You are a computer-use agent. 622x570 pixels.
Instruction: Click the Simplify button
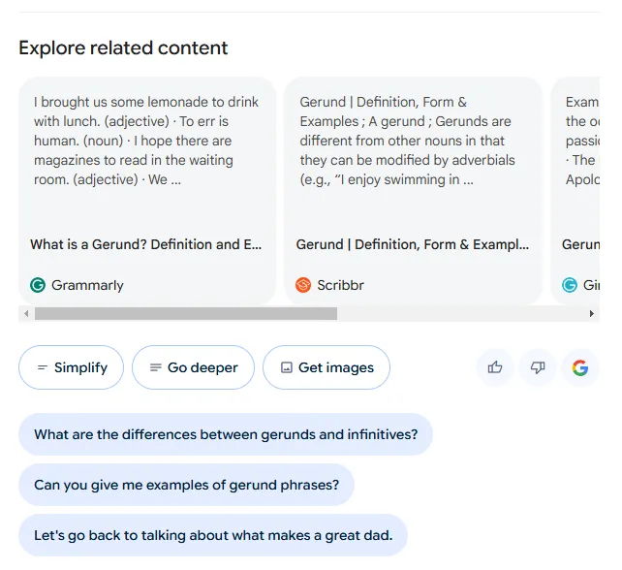tap(72, 367)
